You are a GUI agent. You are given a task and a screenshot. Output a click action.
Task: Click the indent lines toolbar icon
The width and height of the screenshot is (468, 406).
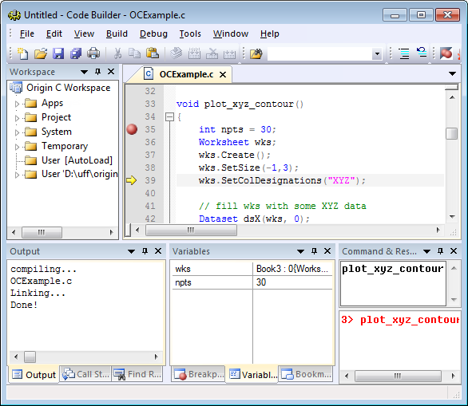tap(404, 53)
